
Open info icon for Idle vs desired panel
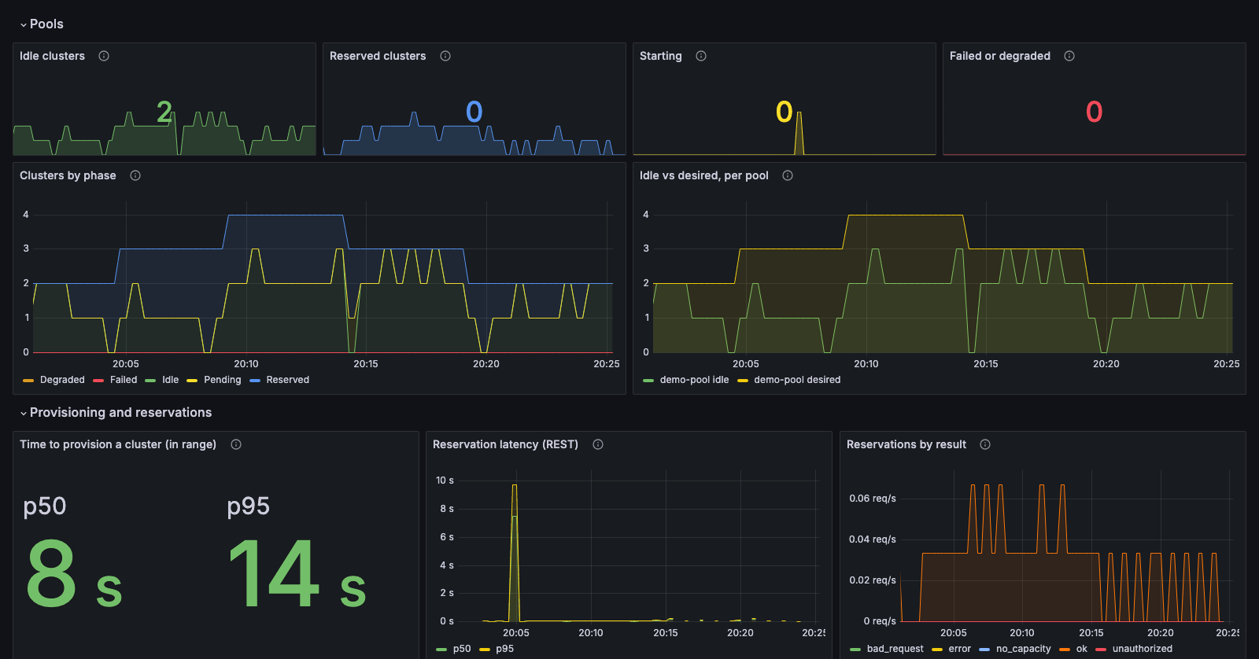click(x=788, y=175)
